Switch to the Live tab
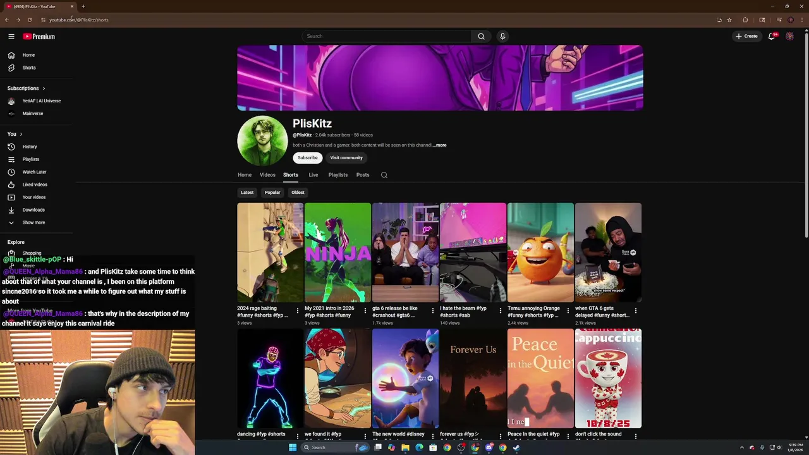 tap(313, 175)
